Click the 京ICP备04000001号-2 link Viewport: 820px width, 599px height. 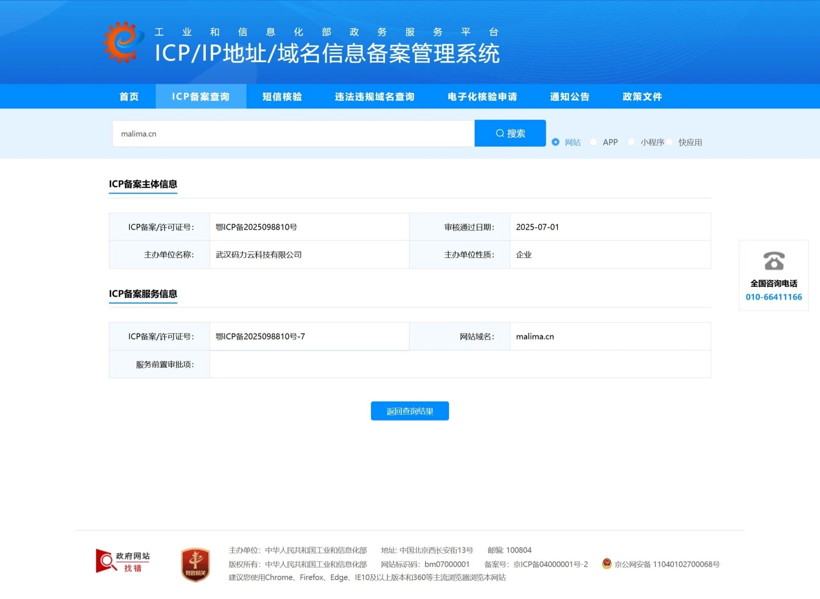point(550,564)
